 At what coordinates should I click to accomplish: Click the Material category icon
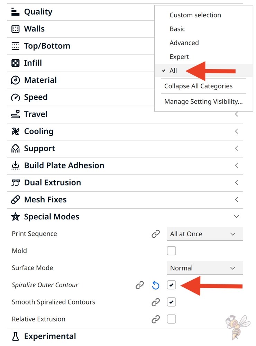click(15, 80)
